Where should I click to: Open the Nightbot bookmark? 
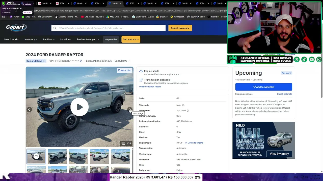(217, 17)
